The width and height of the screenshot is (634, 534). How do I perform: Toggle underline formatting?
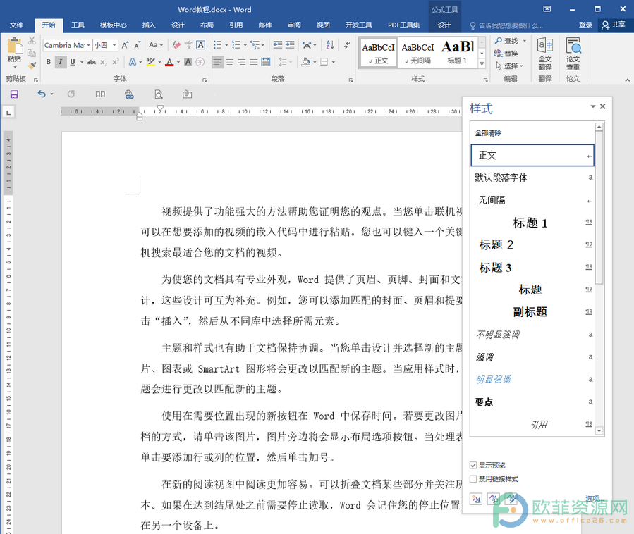[x=73, y=62]
